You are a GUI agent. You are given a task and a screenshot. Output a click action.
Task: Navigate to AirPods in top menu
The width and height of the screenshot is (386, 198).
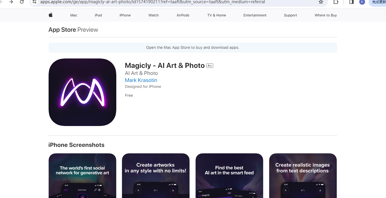183,15
